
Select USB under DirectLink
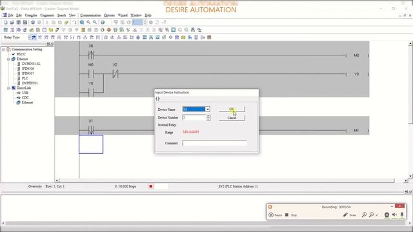25,93
